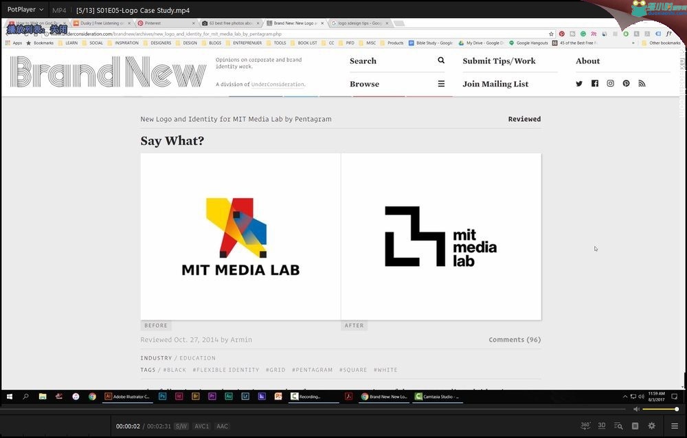Open Photoshop from the taskbar
Image resolution: width=687 pixels, height=438 pixels.
tap(162, 396)
